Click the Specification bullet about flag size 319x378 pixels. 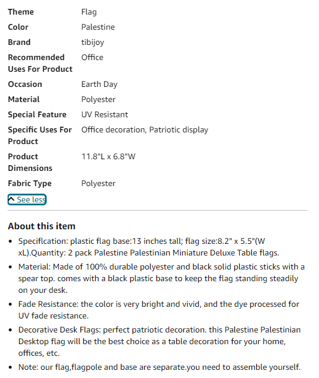pyautogui.click(x=149, y=247)
